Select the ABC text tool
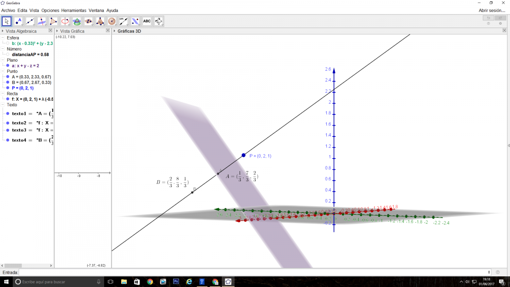This screenshot has width=510, height=287. (147, 21)
